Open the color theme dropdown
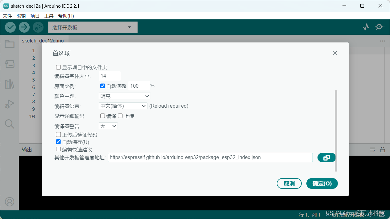 [125, 96]
